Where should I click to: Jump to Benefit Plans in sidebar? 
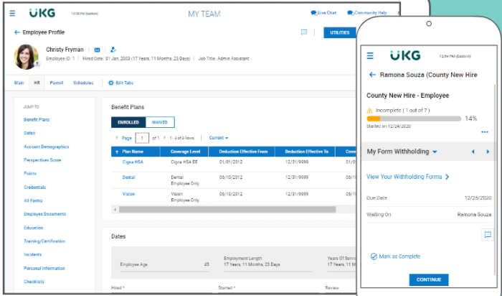click(x=37, y=119)
